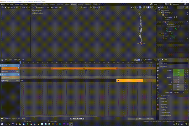
Task: Open the Object properties orange square tab
Action: pyautogui.click(x=158, y=85)
